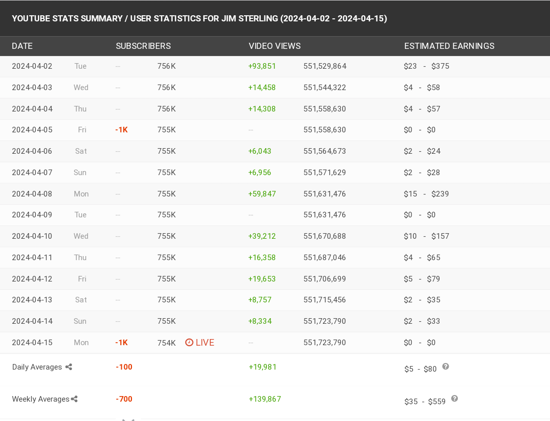Click earnings range $10 - $157
Image resolution: width=550 pixels, height=421 pixels.
click(x=426, y=236)
